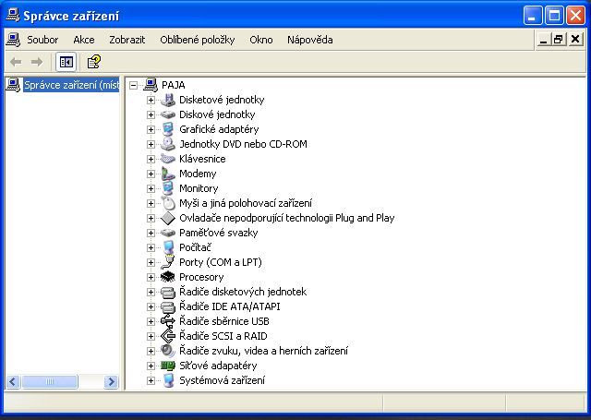The height and width of the screenshot is (420, 591).
Task: Select Řadiče IDE ATA/ATAPI label
Action: [230, 306]
